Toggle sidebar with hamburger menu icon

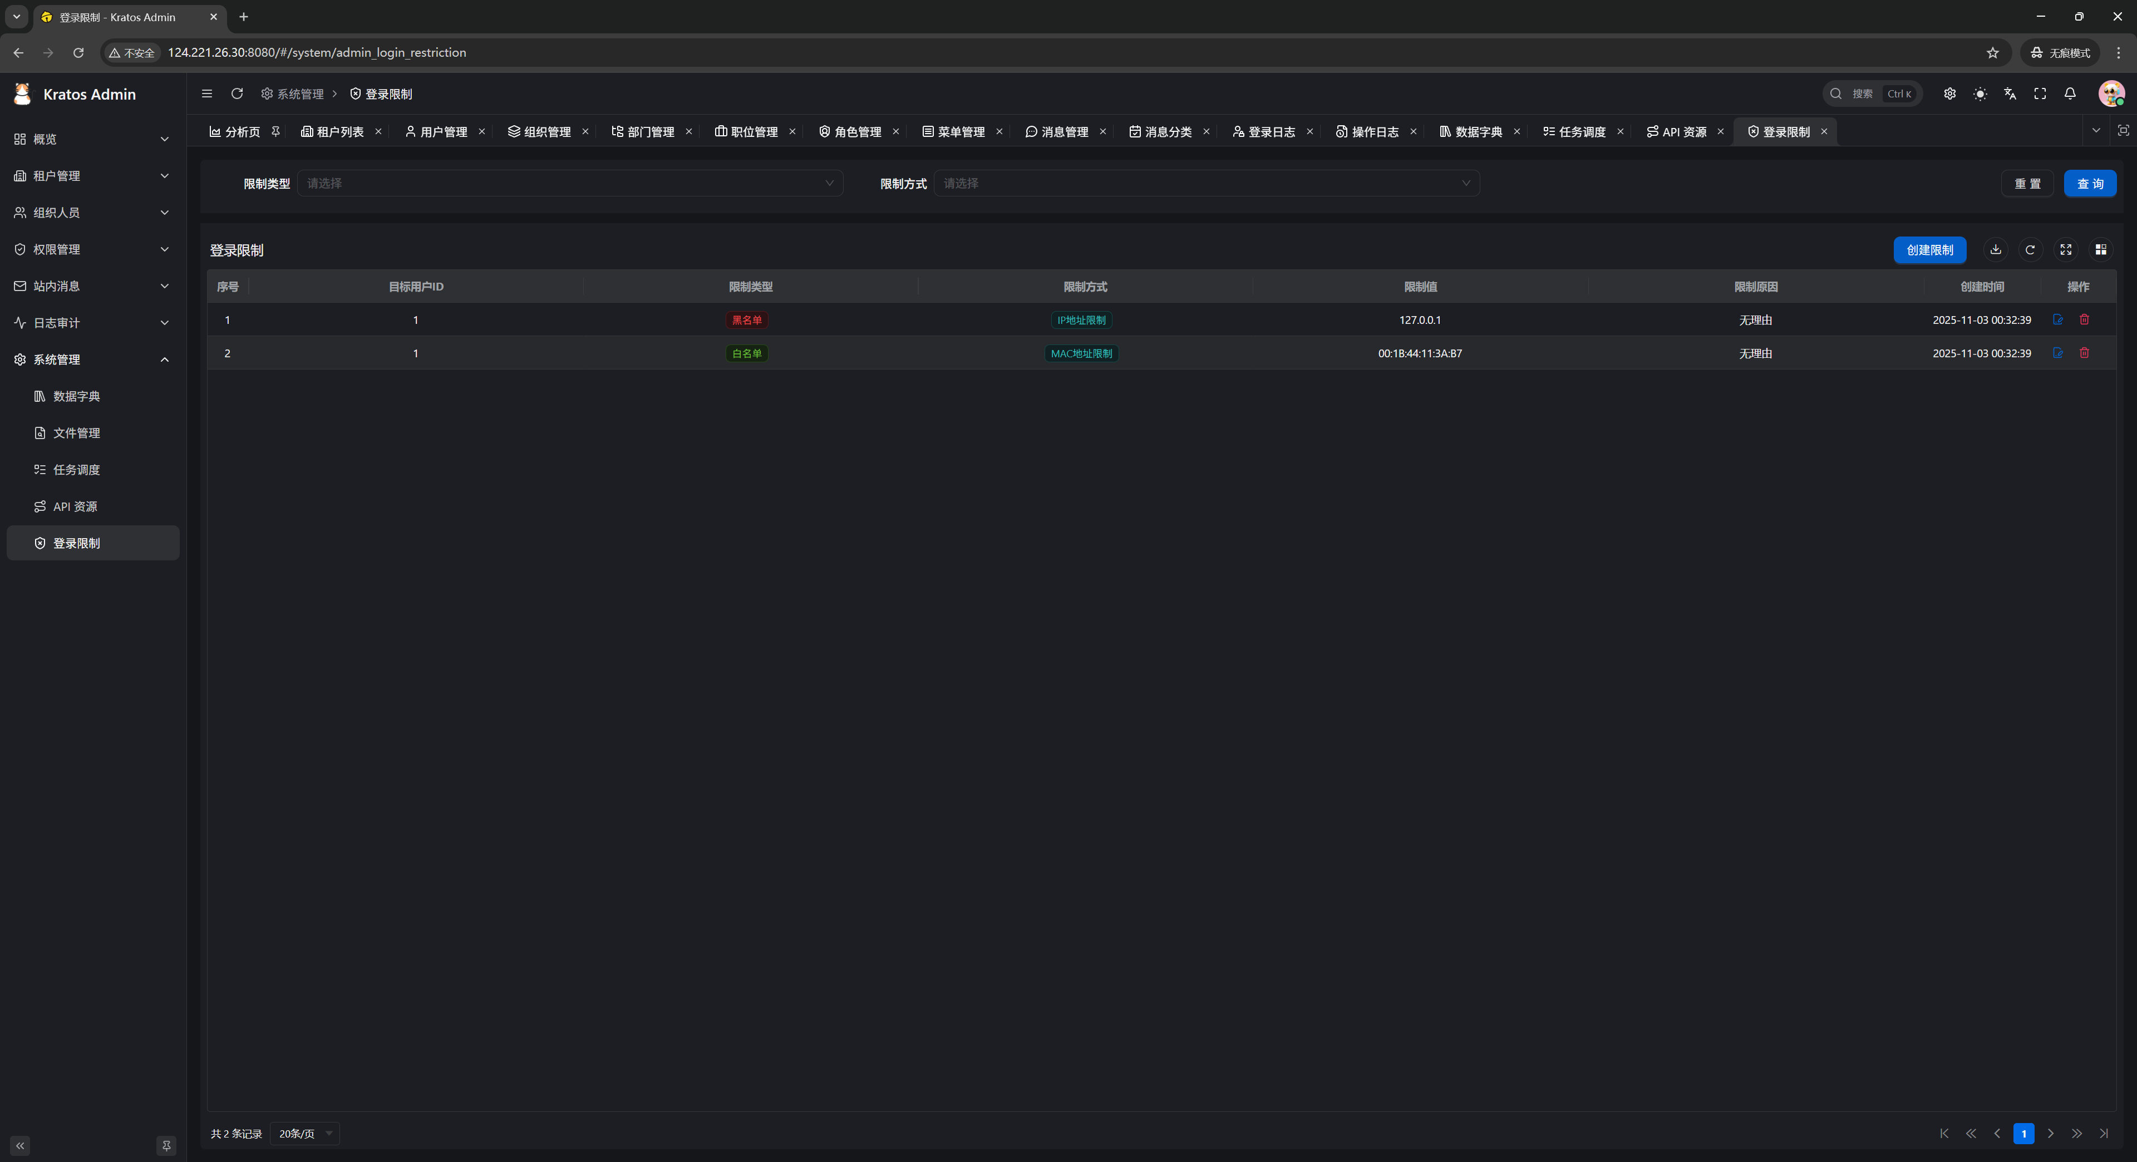click(206, 93)
